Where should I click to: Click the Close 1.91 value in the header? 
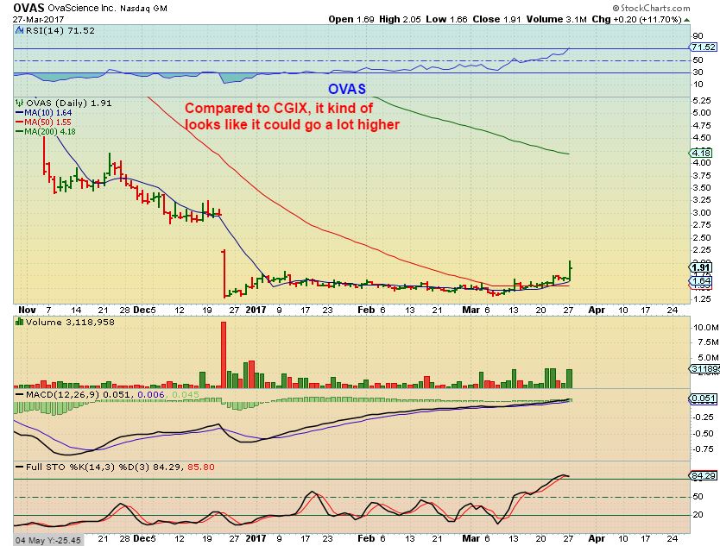497,19
